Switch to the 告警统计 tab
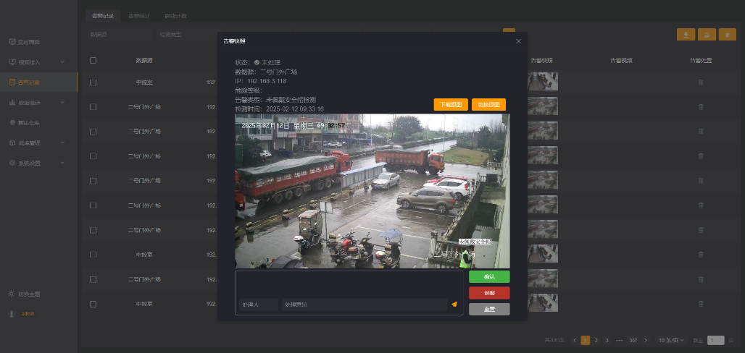Image resolution: width=745 pixels, height=353 pixels. pyautogui.click(x=139, y=16)
